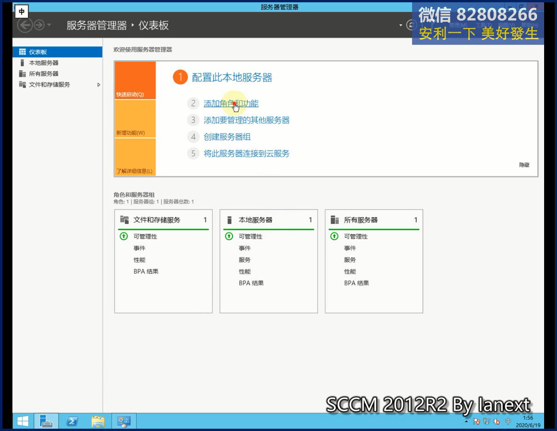
Task: Click the count 1 on 所有服务器 tile
Action: tap(416, 220)
